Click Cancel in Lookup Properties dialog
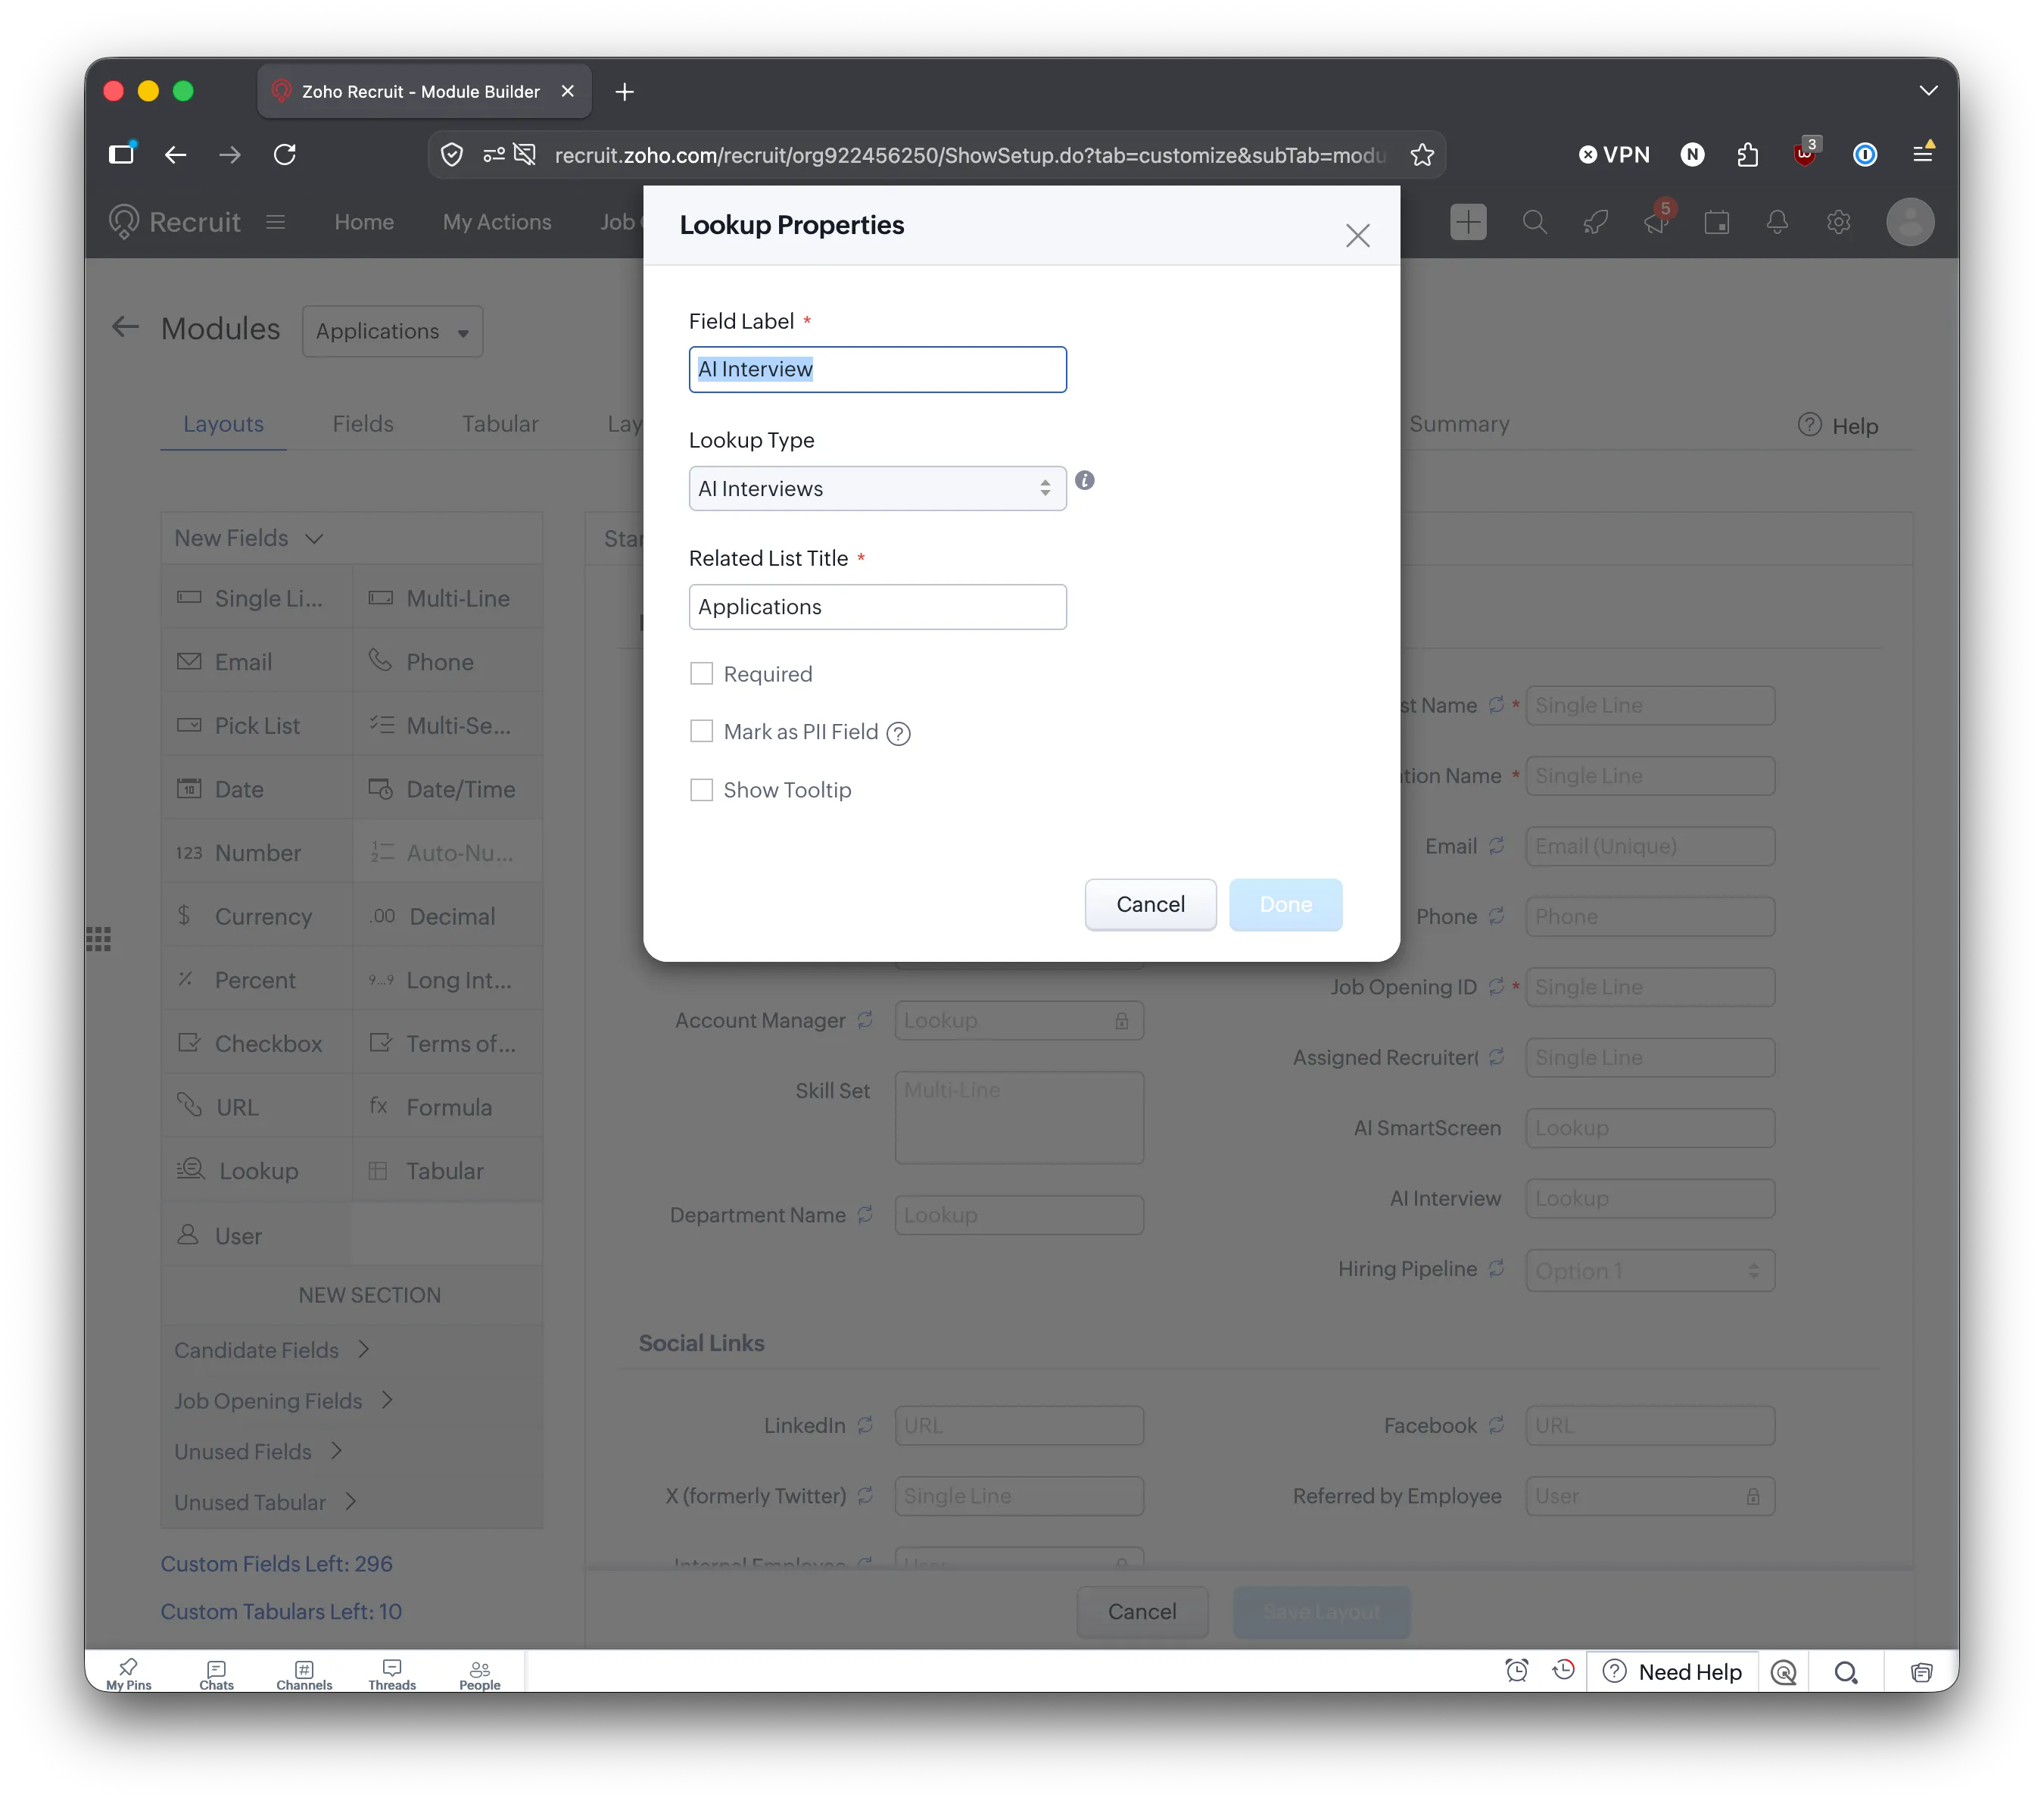The width and height of the screenshot is (2044, 1804). (x=1150, y=904)
